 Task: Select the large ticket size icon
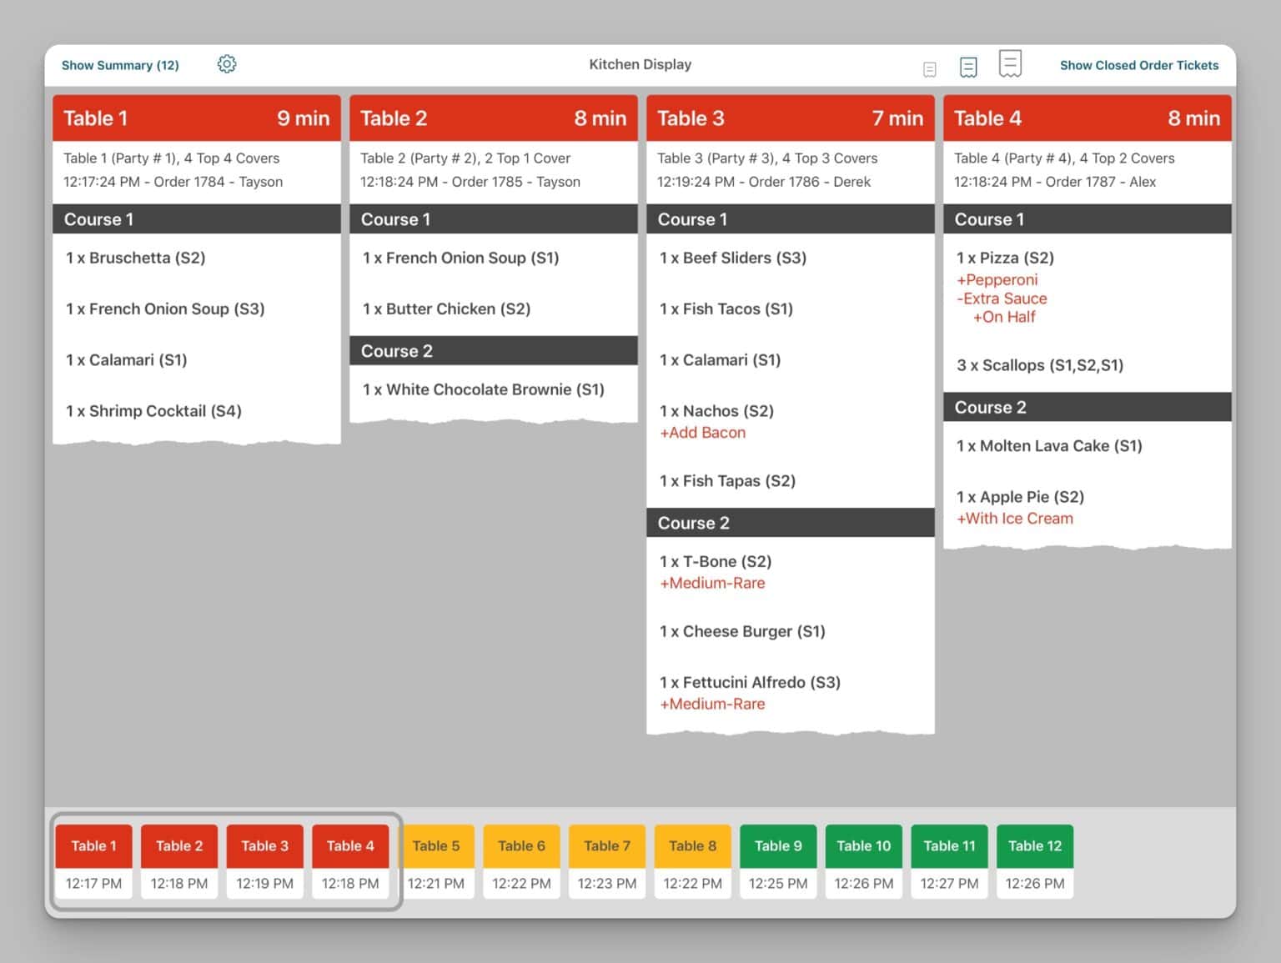click(x=1010, y=63)
